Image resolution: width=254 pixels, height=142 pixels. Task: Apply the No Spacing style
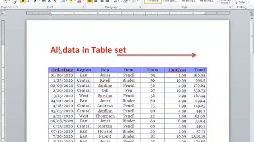171,1
